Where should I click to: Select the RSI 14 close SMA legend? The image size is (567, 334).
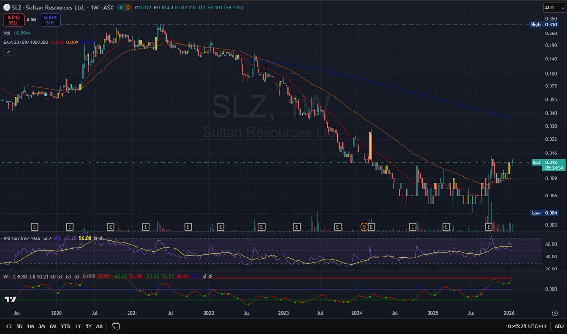click(27, 239)
